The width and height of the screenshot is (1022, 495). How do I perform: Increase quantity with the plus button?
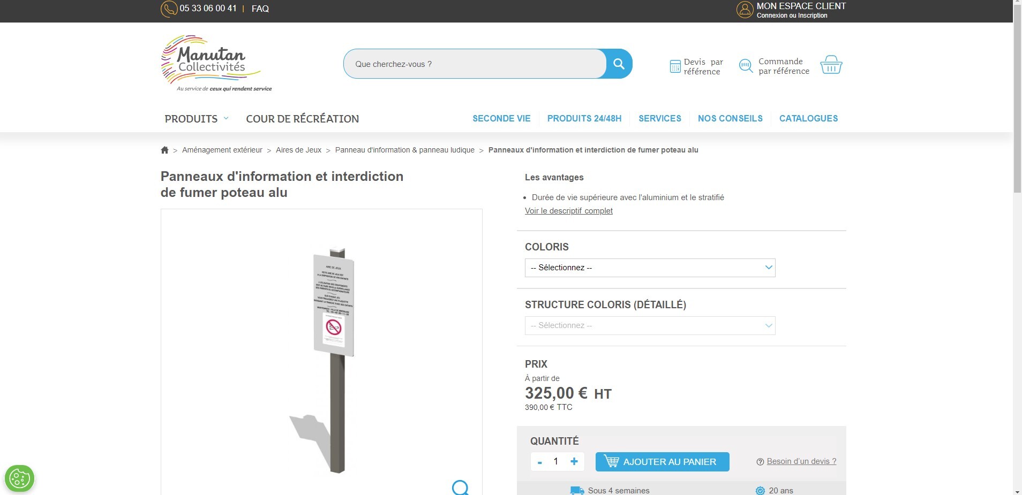point(574,461)
